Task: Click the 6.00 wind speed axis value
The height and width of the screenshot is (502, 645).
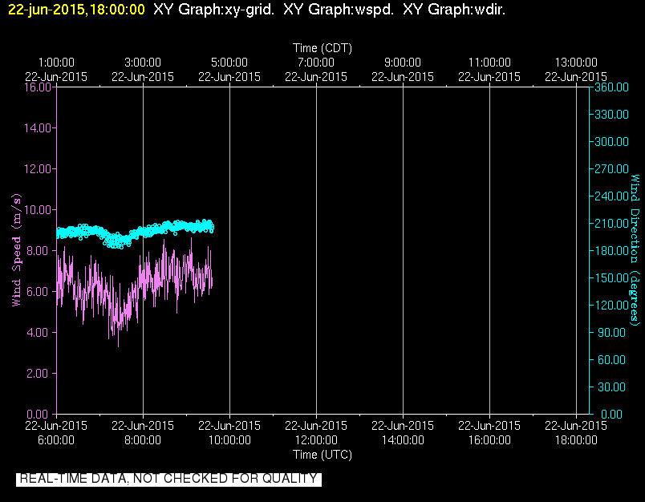Action: pyautogui.click(x=38, y=292)
